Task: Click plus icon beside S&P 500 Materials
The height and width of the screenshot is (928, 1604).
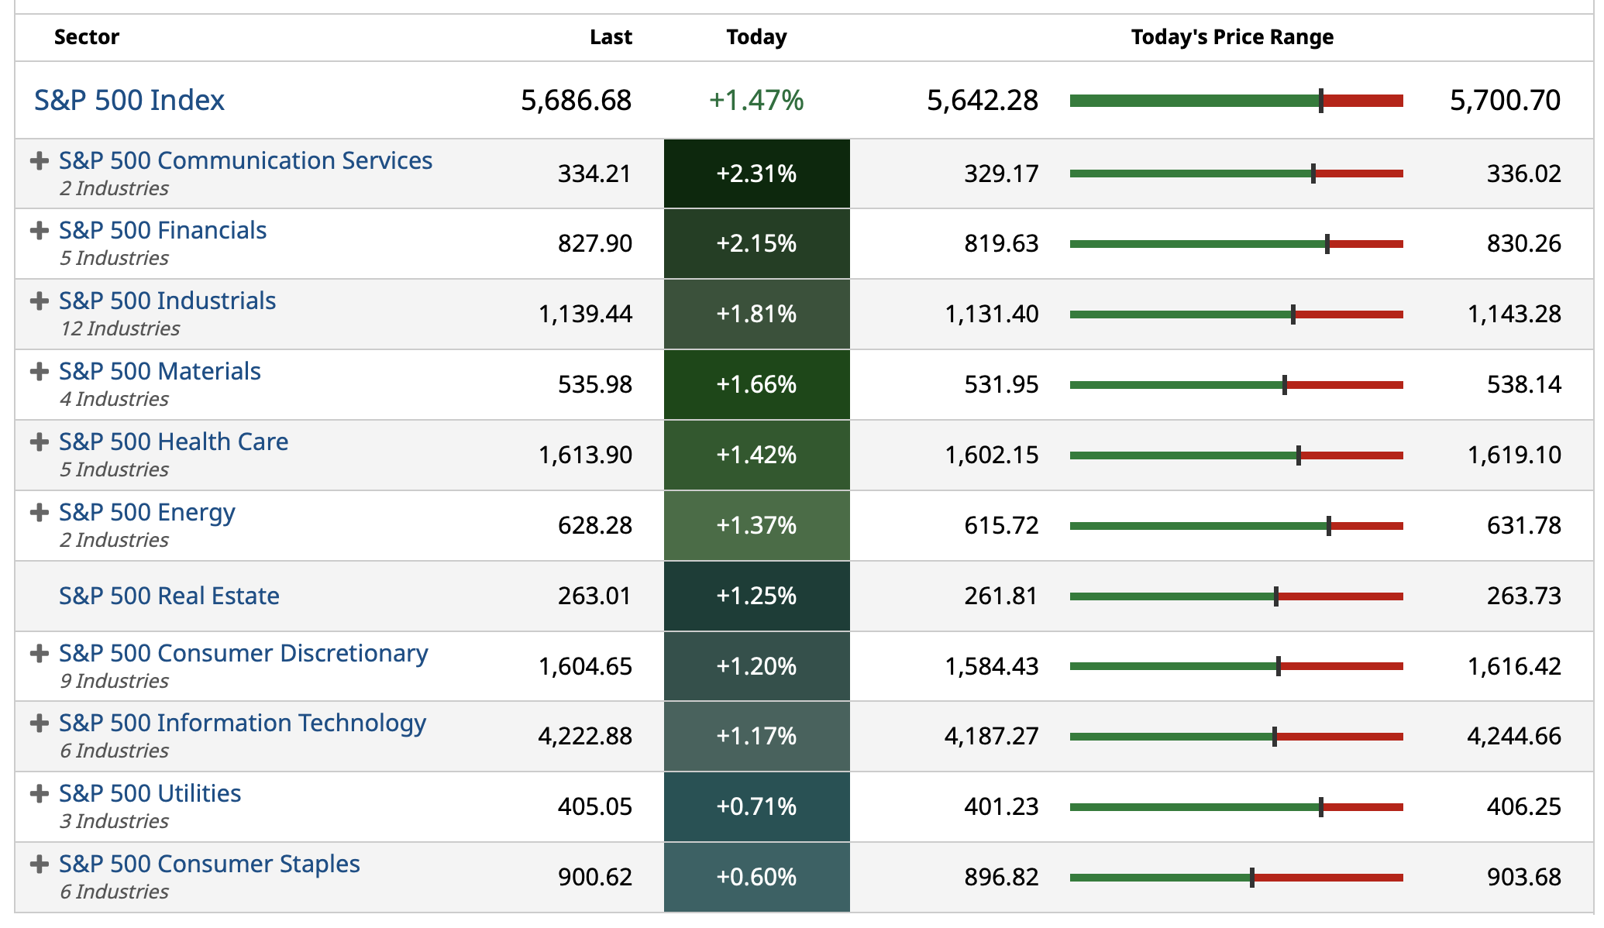Action: point(39,372)
